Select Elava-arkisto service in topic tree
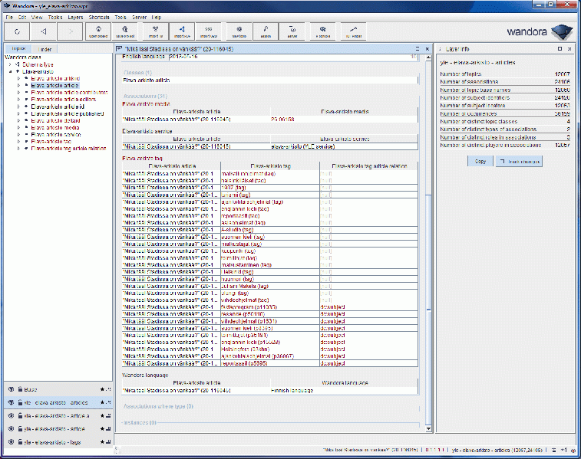This screenshot has width=581, height=459. tap(56, 134)
